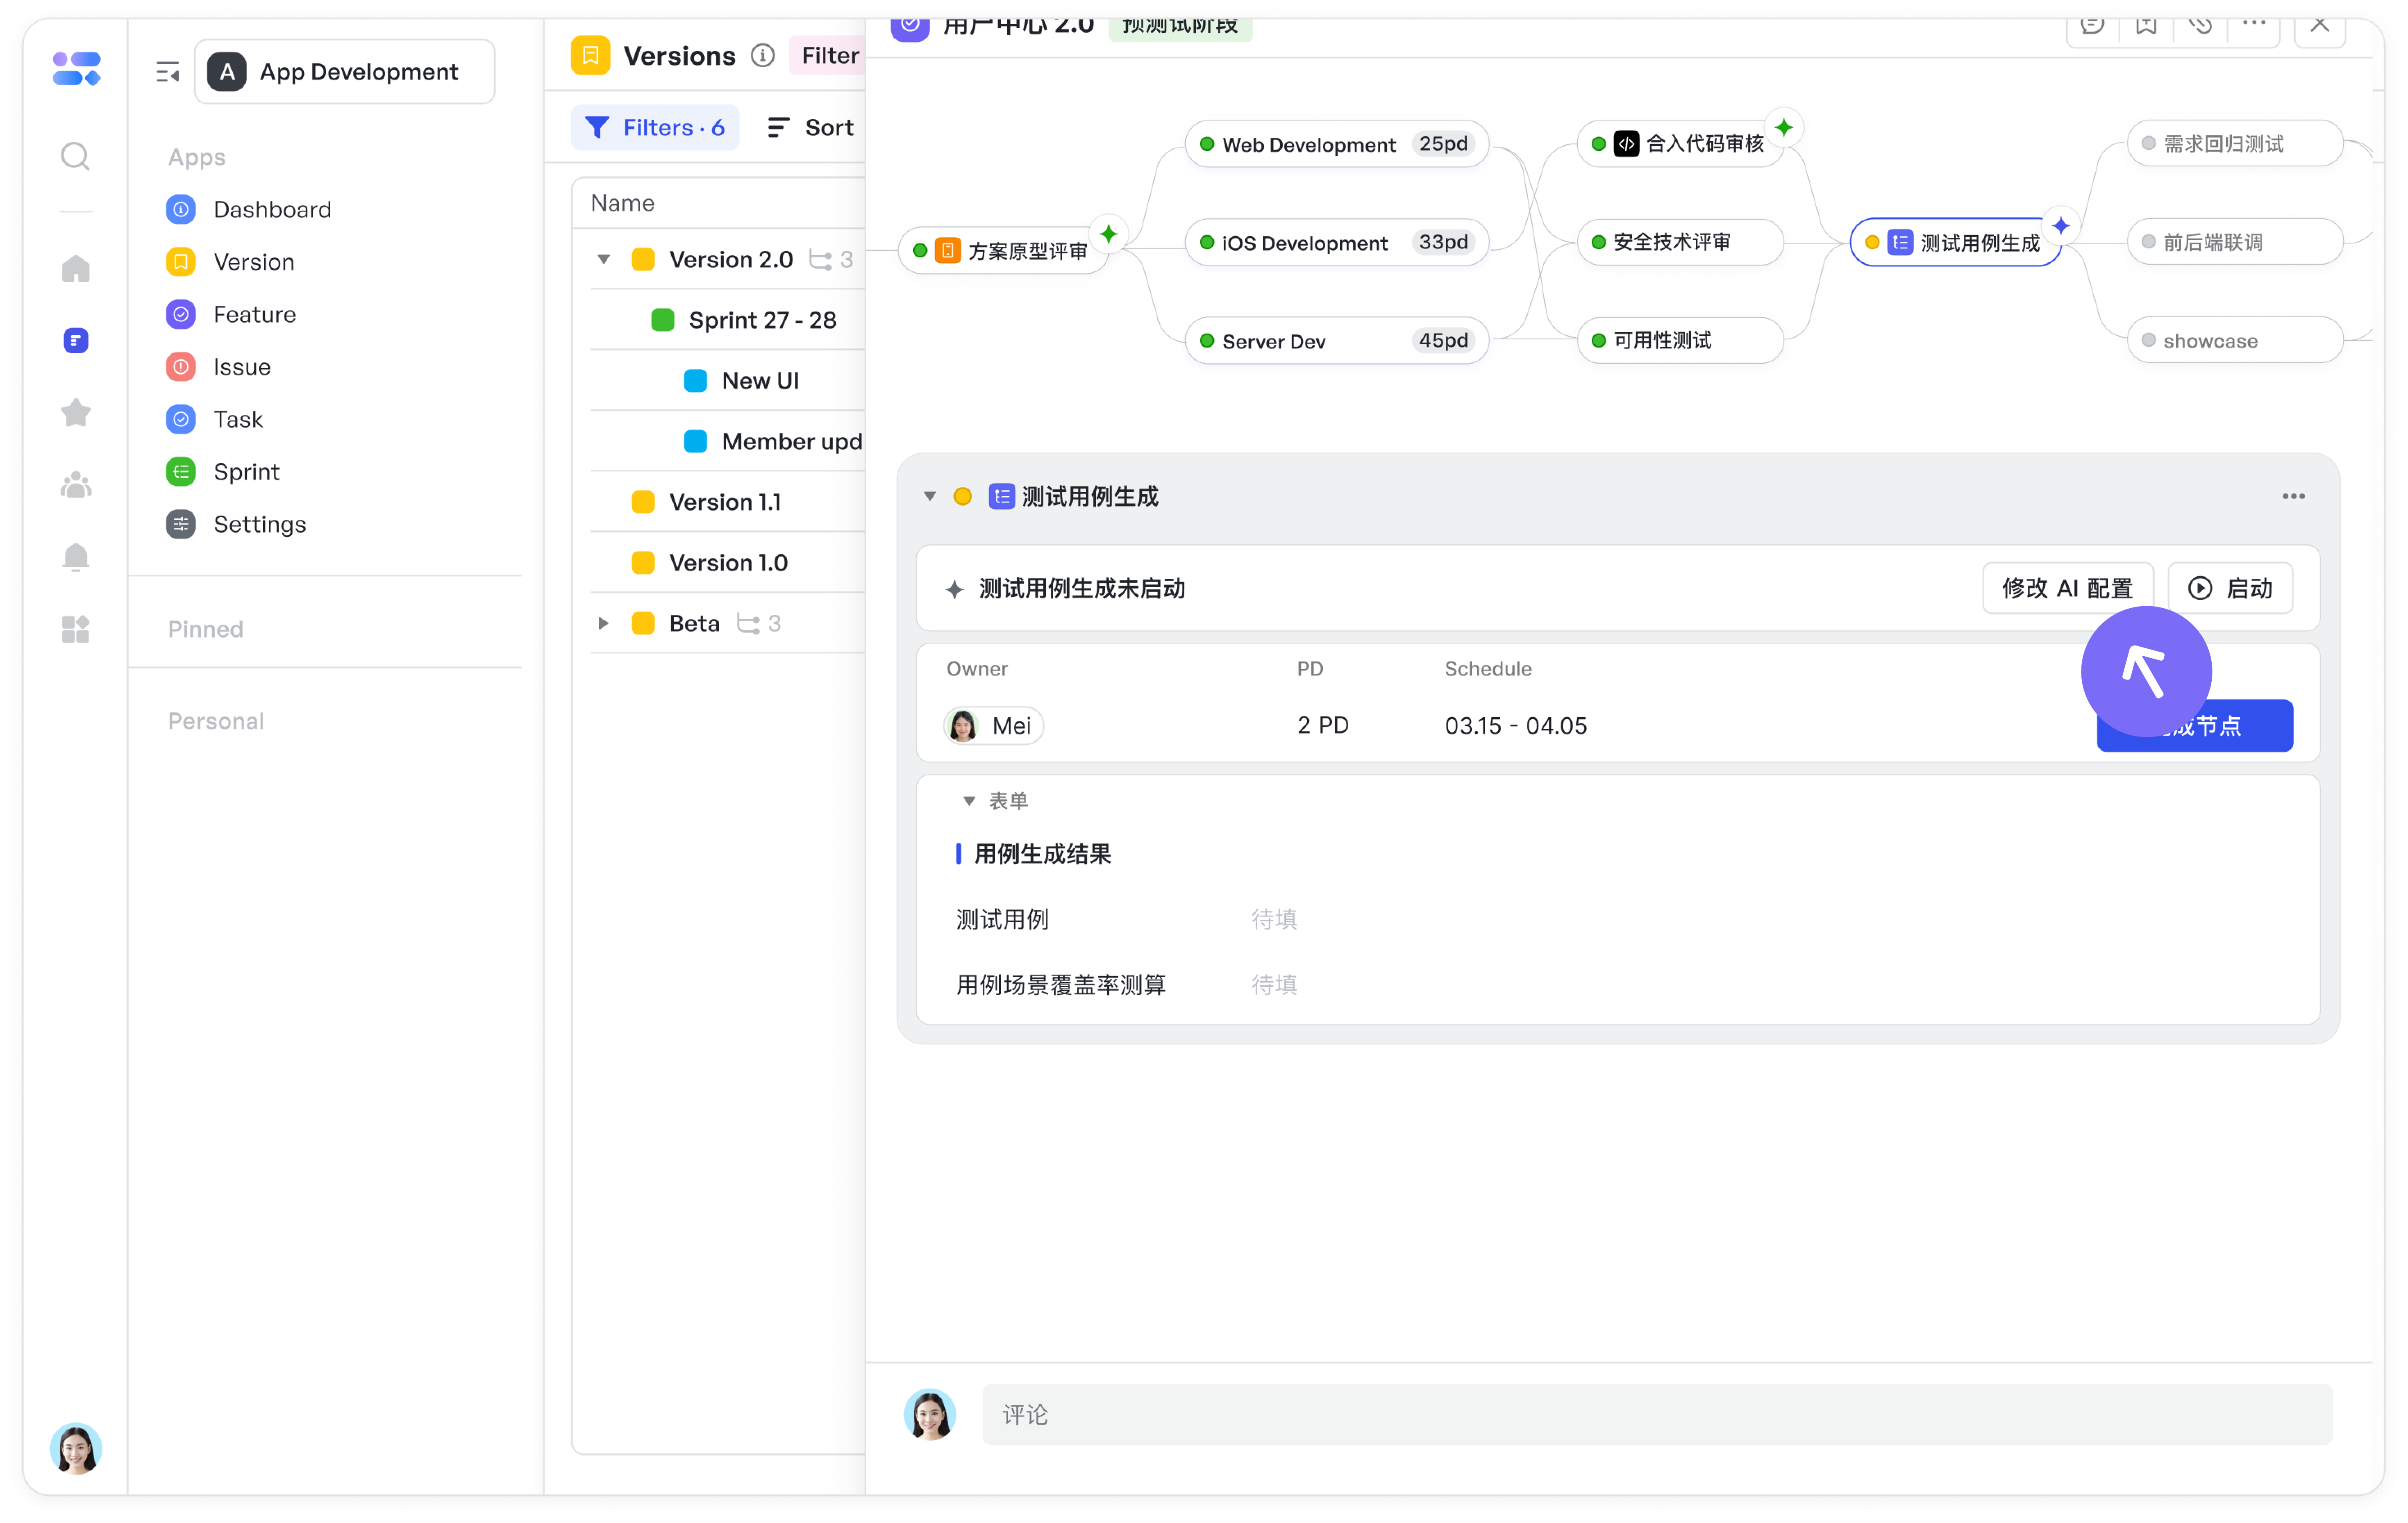Click the user avatar at bottom of rail
Image resolution: width=2408 pixels, height=1523 pixels.
coord(76,1449)
